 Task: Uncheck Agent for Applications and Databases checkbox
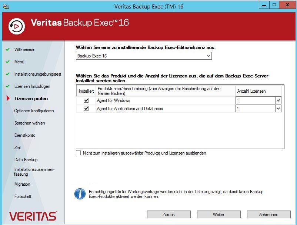(x=86, y=109)
